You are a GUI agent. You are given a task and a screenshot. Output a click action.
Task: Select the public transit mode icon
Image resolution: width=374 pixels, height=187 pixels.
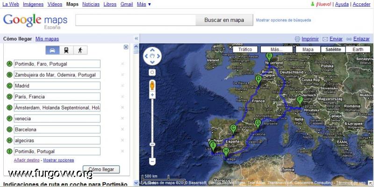[x=66, y=50]
